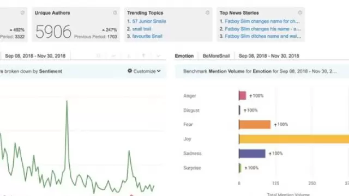Select the Emotion tab
Viewport: 349px width, 196px height.
click(184, 56)
